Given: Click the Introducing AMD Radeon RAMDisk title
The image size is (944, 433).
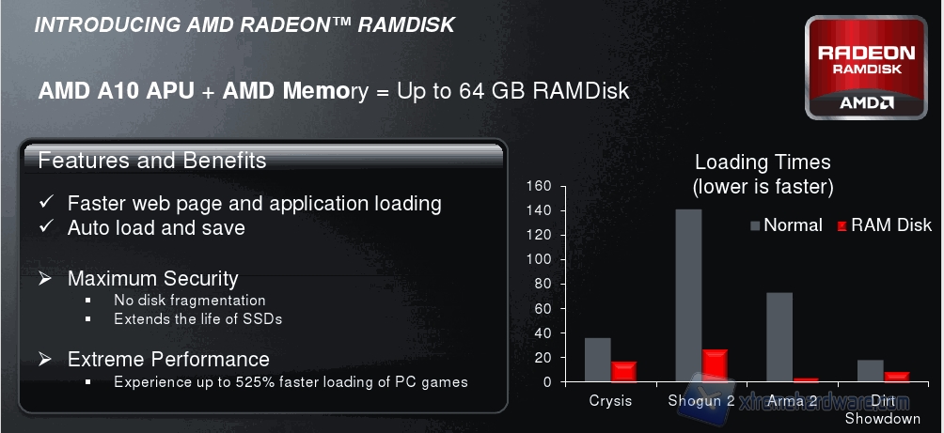Looking at the screenshot, I should pos(244,25).
